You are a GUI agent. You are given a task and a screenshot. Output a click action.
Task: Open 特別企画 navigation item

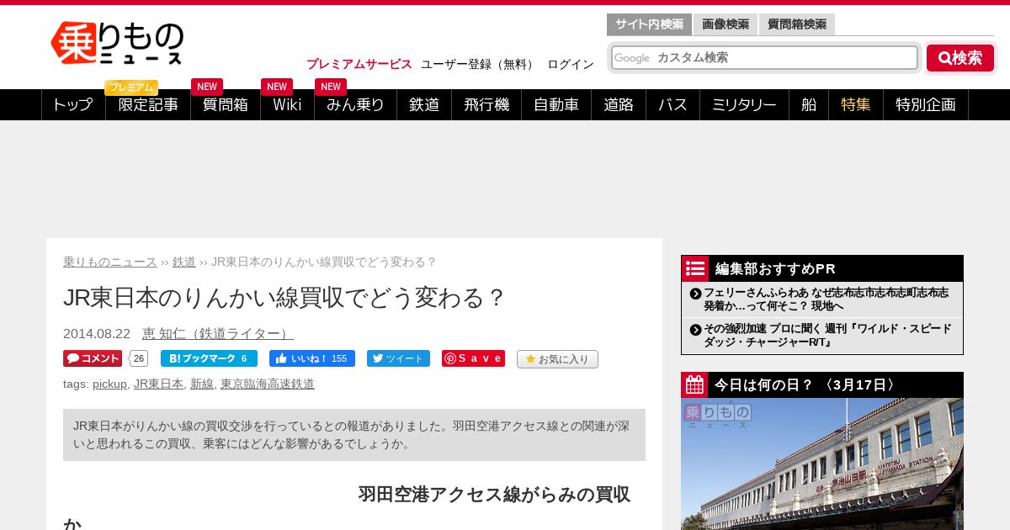point(926,104)
